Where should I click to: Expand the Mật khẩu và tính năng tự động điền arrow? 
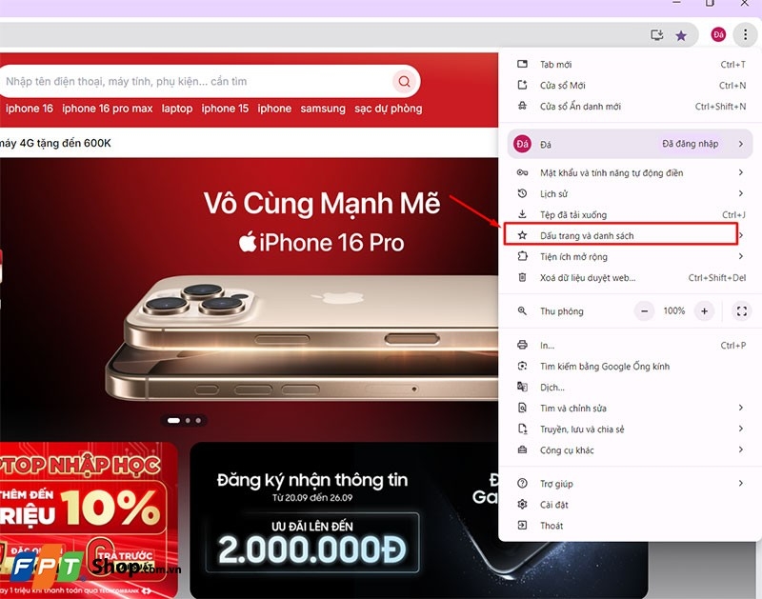[x=741, y=172]
